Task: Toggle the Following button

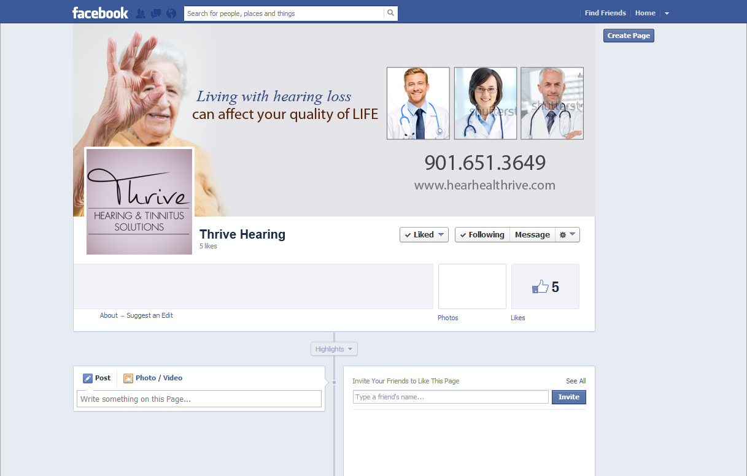Action: (x=482, y=235)
